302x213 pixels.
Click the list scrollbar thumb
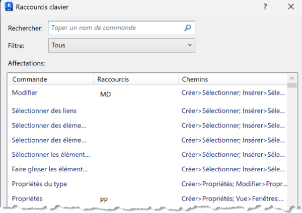click(x=292, y=85)
